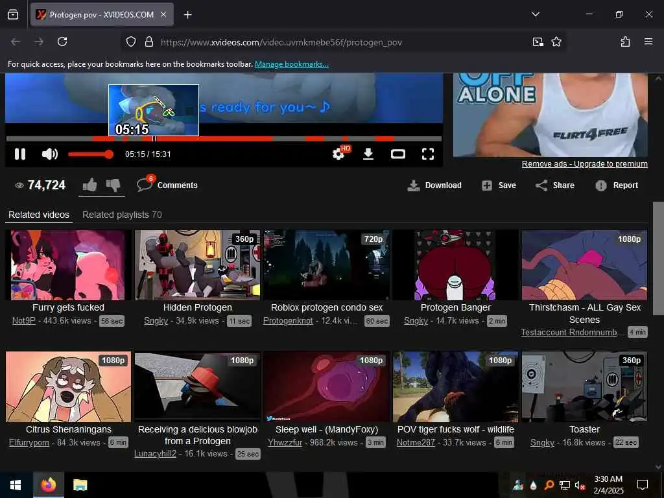Open the Comments speech bubble
Viewport: 664px width, 498px height.
(x=145, y=185)
